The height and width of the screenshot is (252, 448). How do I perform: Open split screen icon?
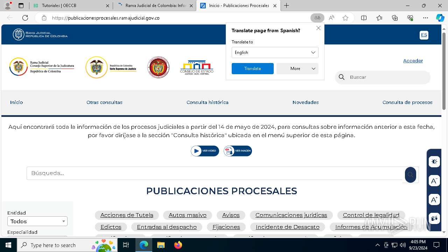pyautogui.click(x=364, y=18)
